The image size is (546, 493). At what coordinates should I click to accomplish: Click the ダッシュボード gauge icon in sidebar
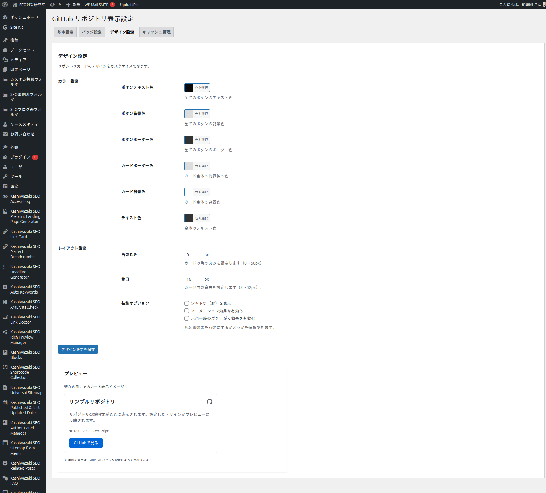[x=5, y=17]
